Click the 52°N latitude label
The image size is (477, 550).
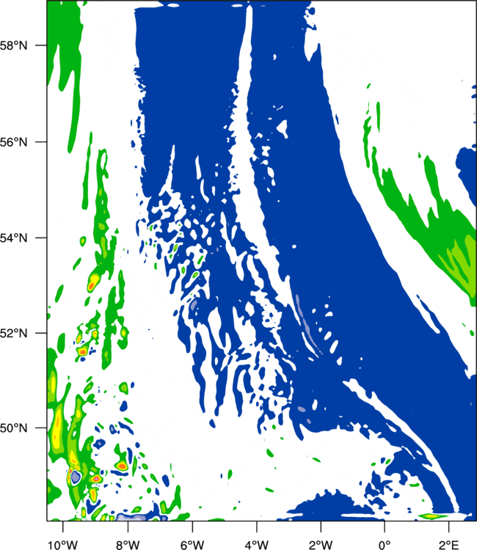(x=14, y=333)
